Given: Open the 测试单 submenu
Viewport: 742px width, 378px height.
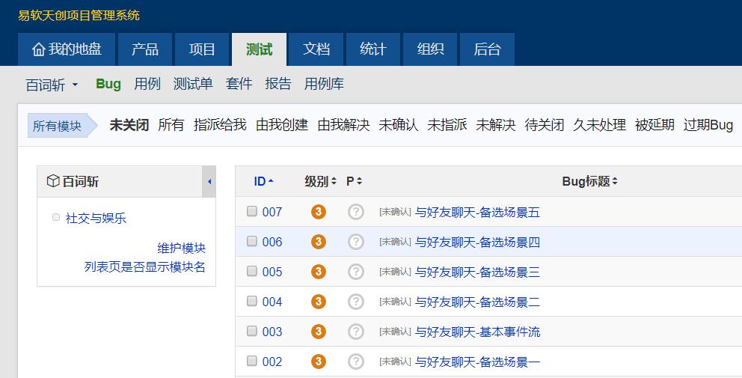Looking at the screenshot, I should [193, 84].
